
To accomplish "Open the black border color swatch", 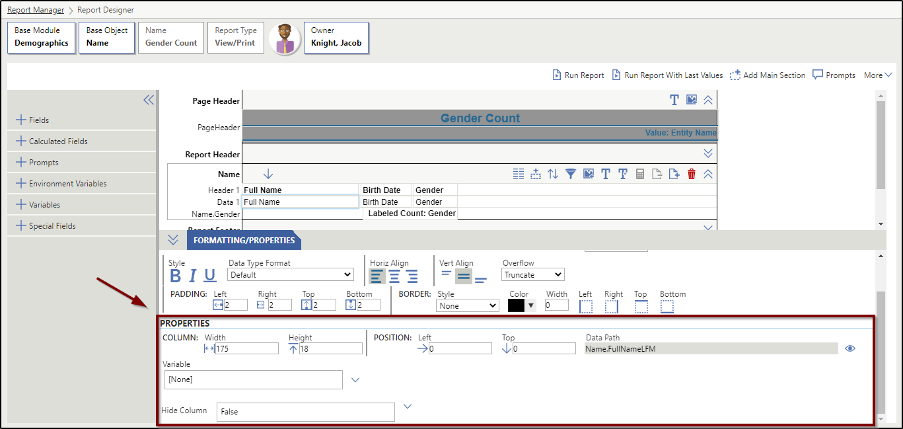I will tap(516, 305).
